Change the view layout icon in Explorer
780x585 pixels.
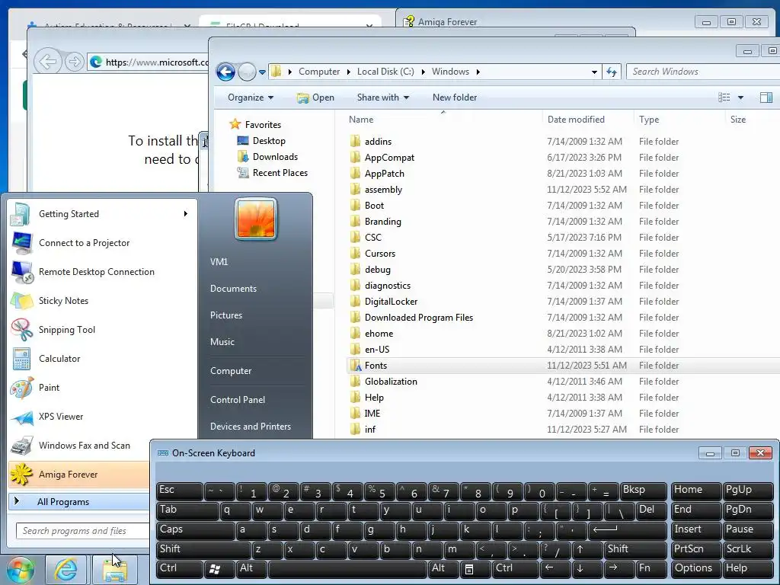724,97
